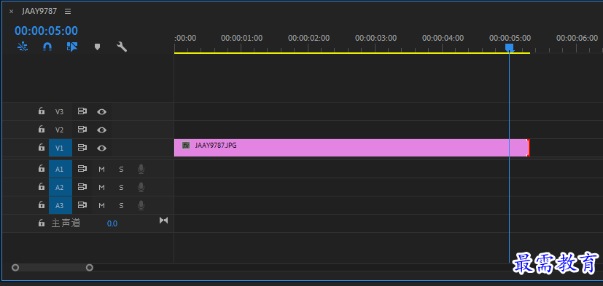Click ruler at 00:00:02:00
The image size is (603, 286).
point(309,38)
